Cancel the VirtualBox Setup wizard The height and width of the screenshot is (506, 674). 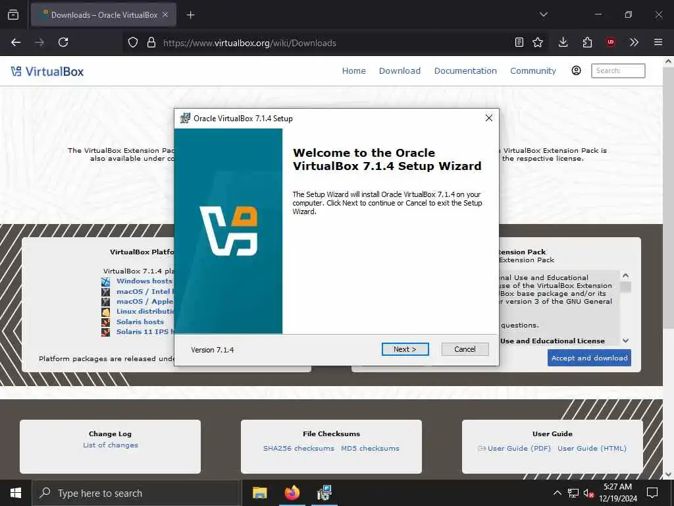point(465,349)
